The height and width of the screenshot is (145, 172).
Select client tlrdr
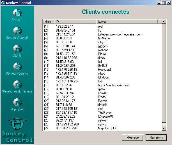click(102, 81)
